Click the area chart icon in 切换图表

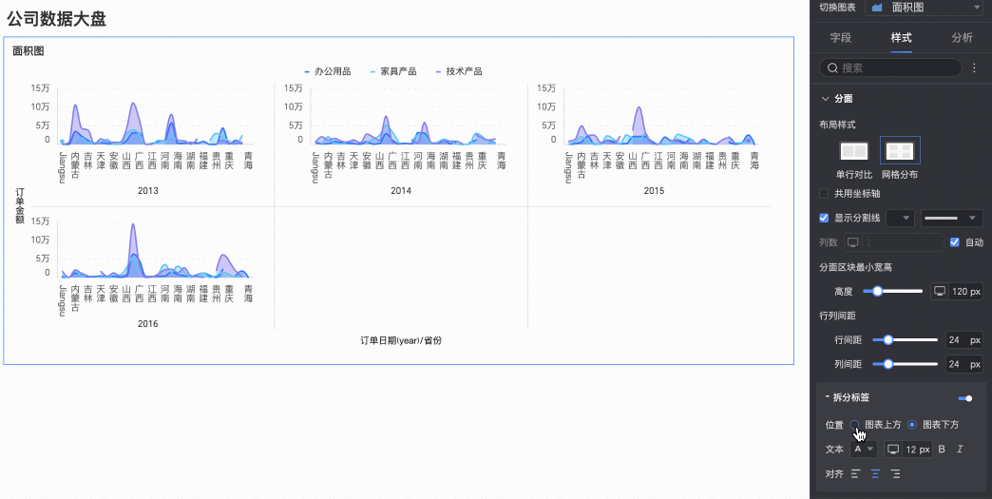(x=877, y=7)
